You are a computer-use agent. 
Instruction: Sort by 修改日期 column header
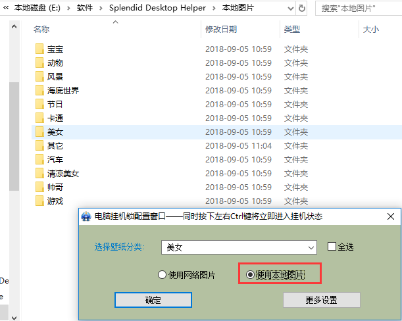[221, 29]
